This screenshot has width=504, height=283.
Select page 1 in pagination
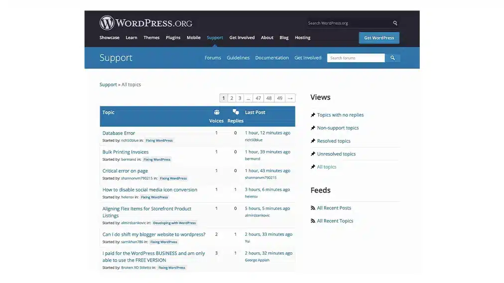tap(224, 98)
